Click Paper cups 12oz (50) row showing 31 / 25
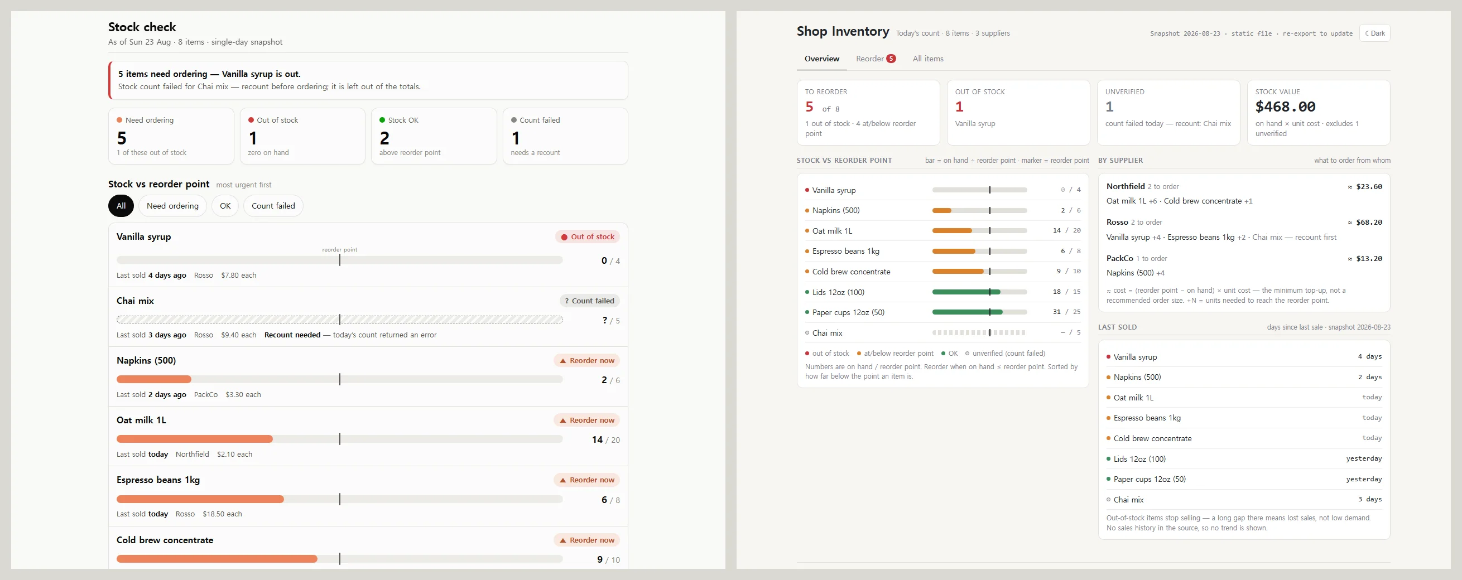Screen dimensions: 1462x580 point(942,312)
